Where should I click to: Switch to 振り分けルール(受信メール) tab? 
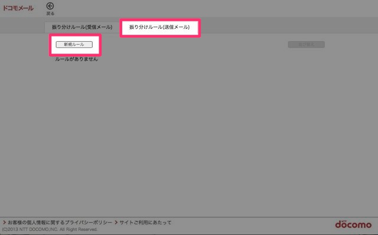coord(82,27)
